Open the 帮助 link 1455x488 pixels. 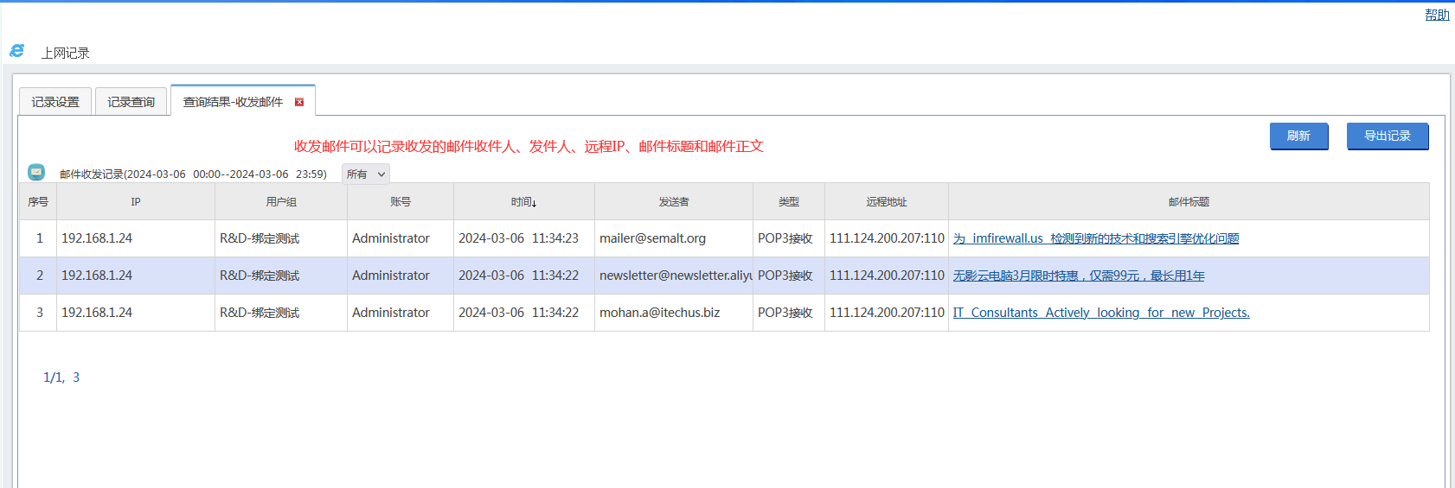click(1437, 15)
